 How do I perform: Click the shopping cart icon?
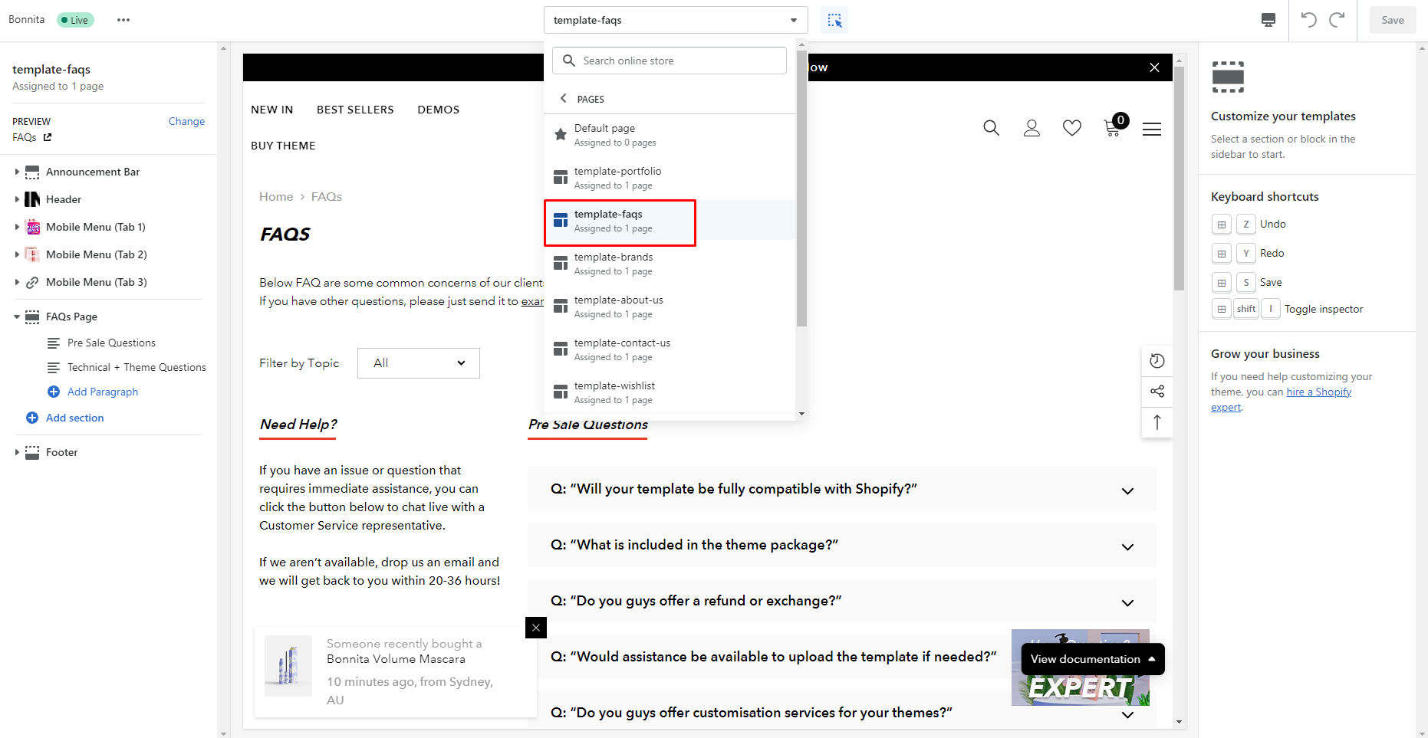click(x=1112, y=128)
